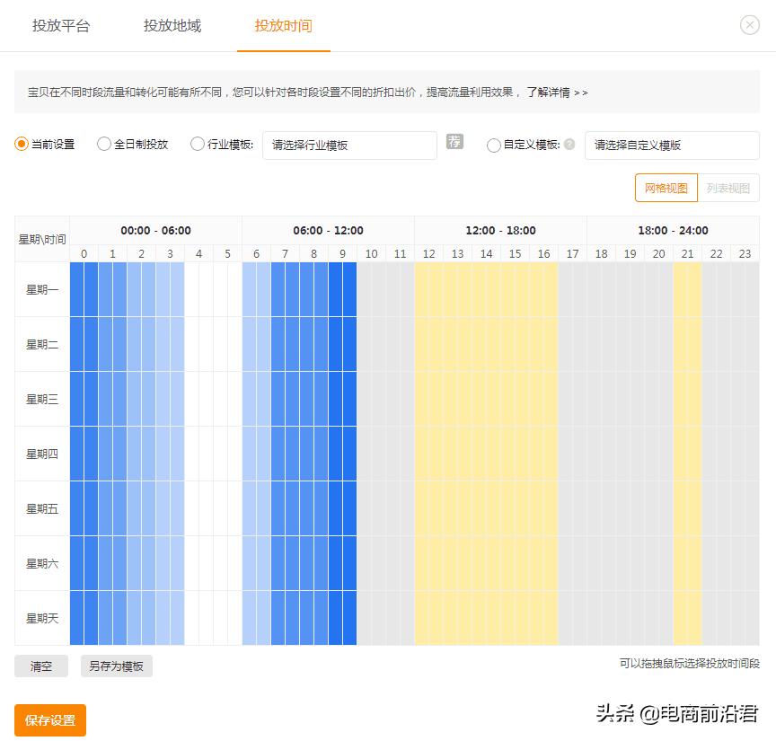The width and height of the screenshot is (776, 741).
Task: Click the circular close icon top right
Action: coord(750,25)
